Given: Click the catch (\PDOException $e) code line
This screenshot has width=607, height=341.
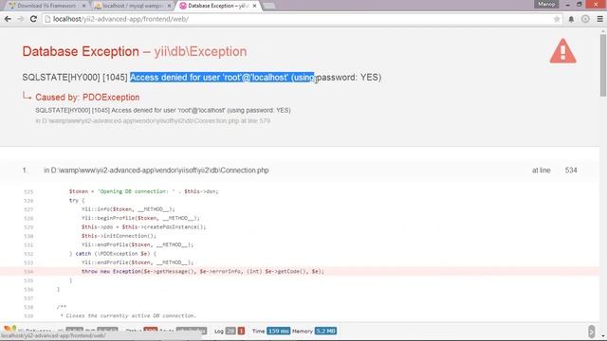Looking at the screenshot, I should [113, 254].
